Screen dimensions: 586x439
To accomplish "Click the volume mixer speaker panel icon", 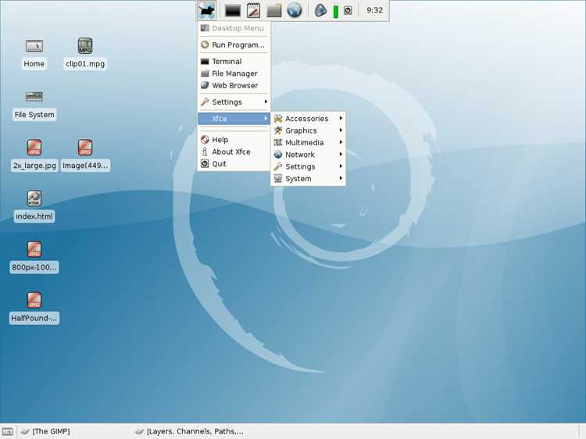I will pos(320,10).
